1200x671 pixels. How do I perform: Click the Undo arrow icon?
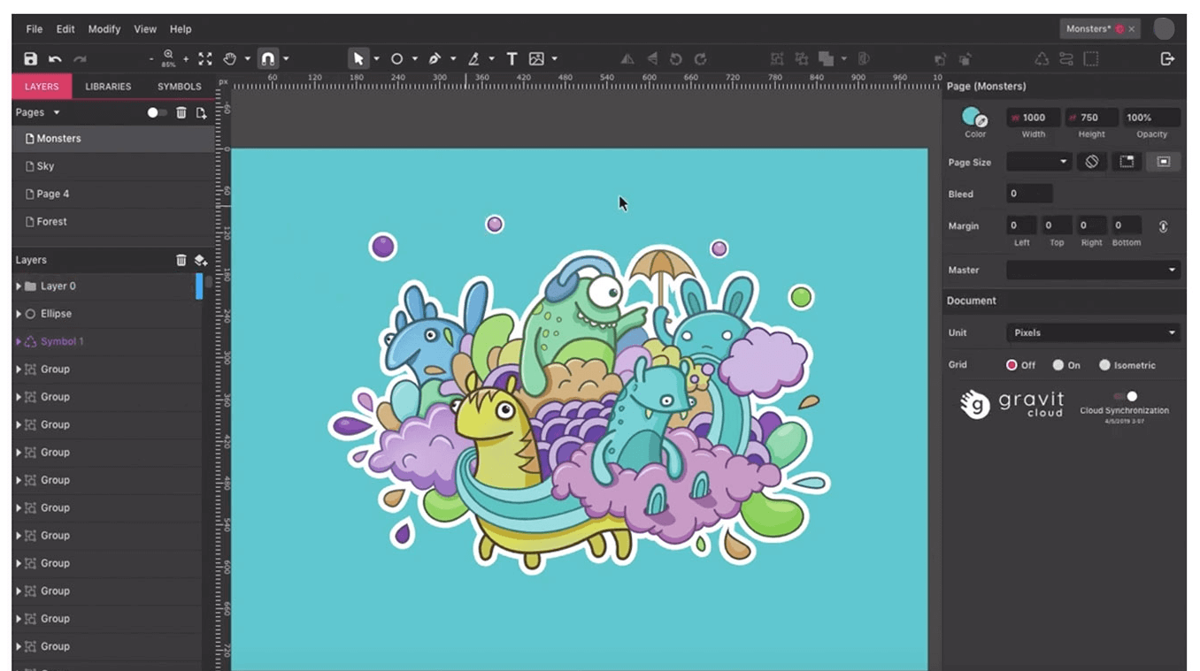click(53, 58)
